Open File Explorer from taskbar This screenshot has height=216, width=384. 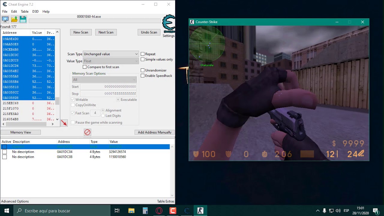(x=131, y=211)
